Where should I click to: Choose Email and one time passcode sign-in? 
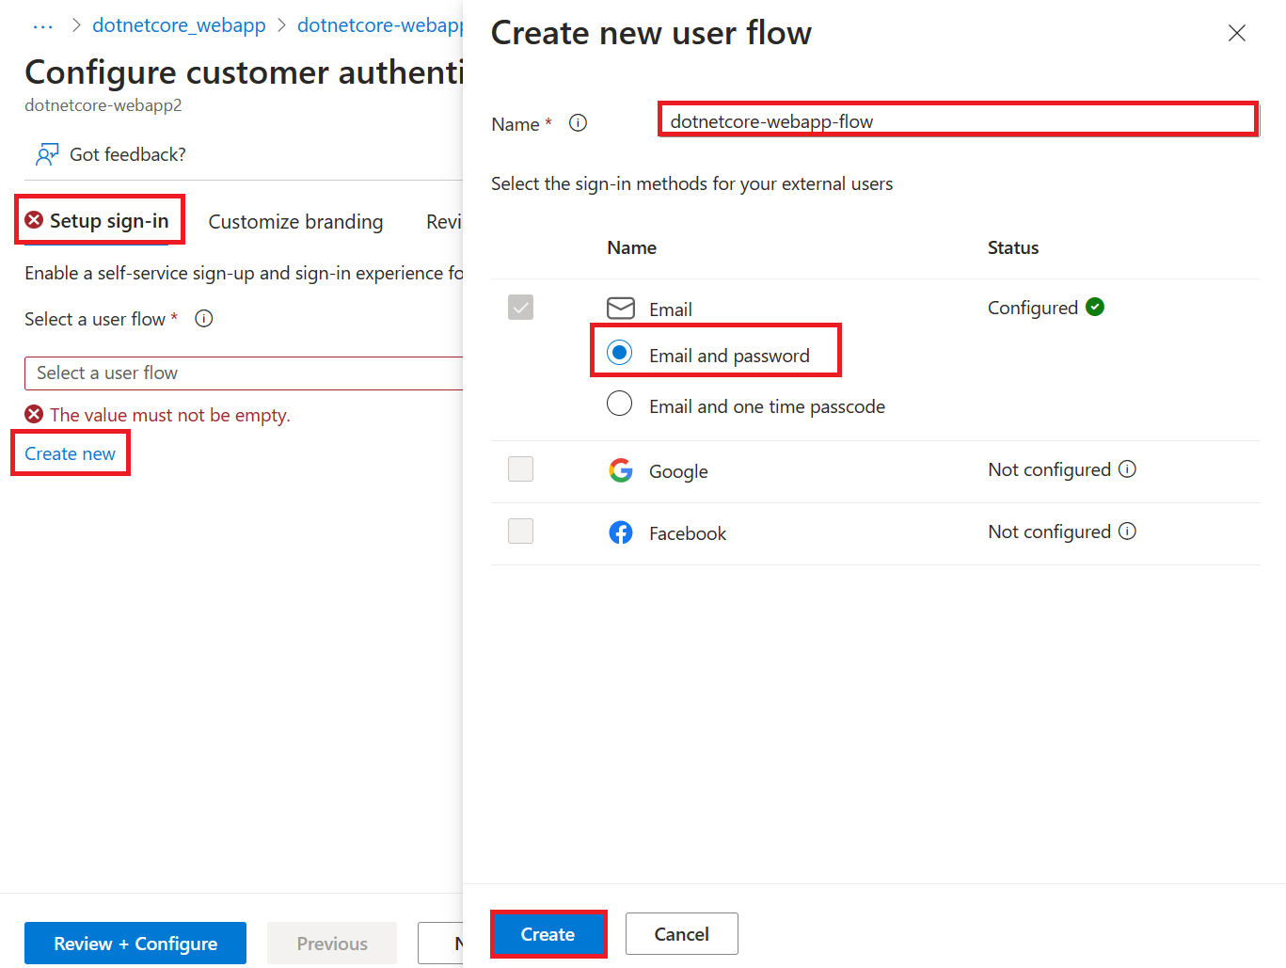pos(619,403)
